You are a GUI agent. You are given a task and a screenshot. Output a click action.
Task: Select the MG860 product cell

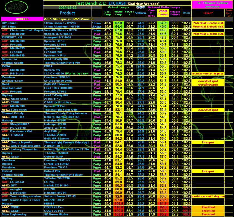[67, 204]
